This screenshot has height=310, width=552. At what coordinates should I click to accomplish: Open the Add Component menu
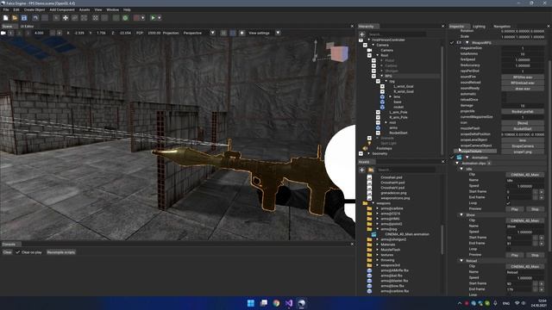tap(62, 9)
